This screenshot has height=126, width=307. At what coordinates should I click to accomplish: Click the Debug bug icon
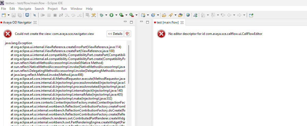pyautogui.click(x=101, y=15)
